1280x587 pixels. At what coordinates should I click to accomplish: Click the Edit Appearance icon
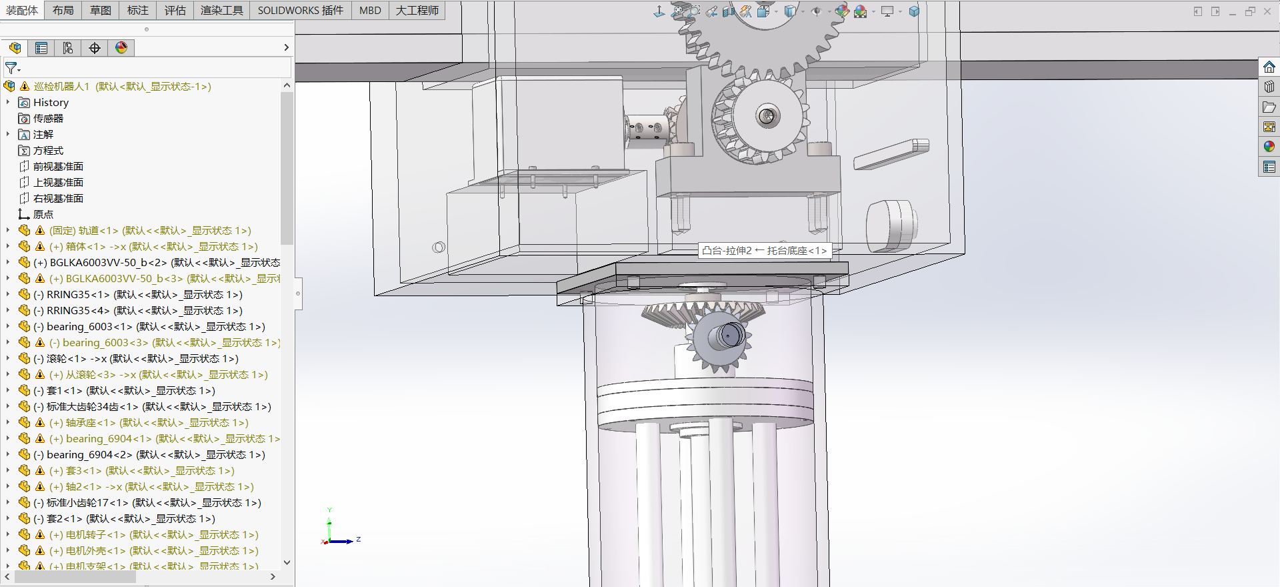tap(842, 11)
